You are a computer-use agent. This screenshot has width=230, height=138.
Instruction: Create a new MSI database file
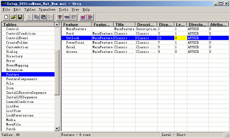point(6,17)
